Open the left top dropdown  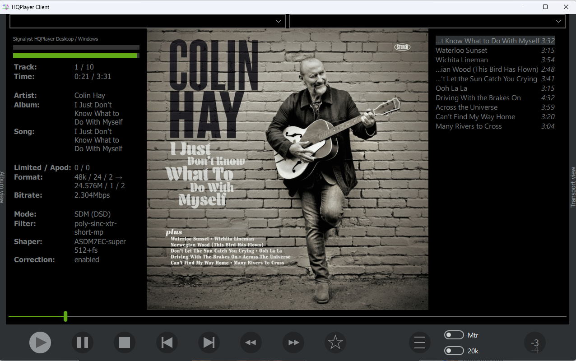click(x=148, y=21)
